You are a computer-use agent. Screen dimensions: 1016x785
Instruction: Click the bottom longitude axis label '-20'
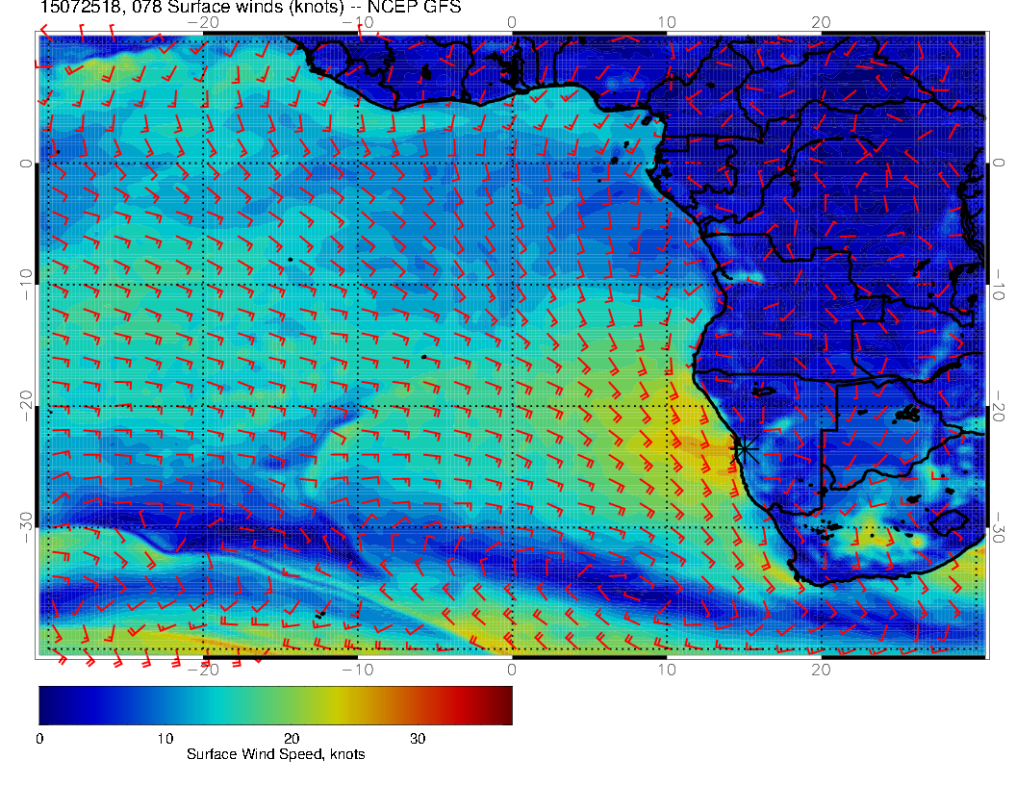point(203,669)
